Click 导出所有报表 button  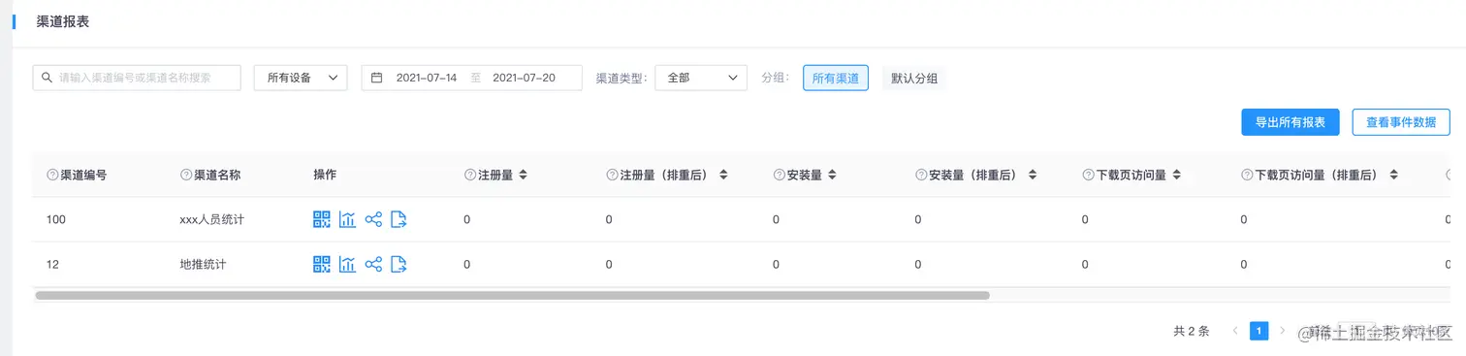point(1291,122)
